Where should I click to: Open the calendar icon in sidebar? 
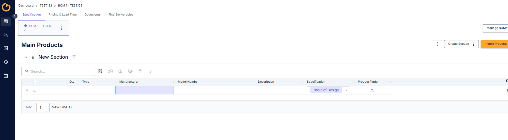click(6, 76)
